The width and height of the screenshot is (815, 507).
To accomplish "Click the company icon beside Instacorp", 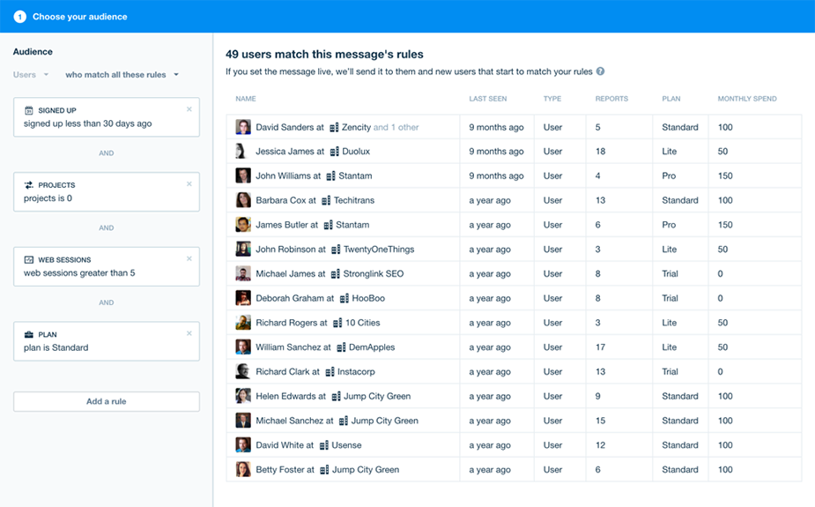I will tap(330, 372).
